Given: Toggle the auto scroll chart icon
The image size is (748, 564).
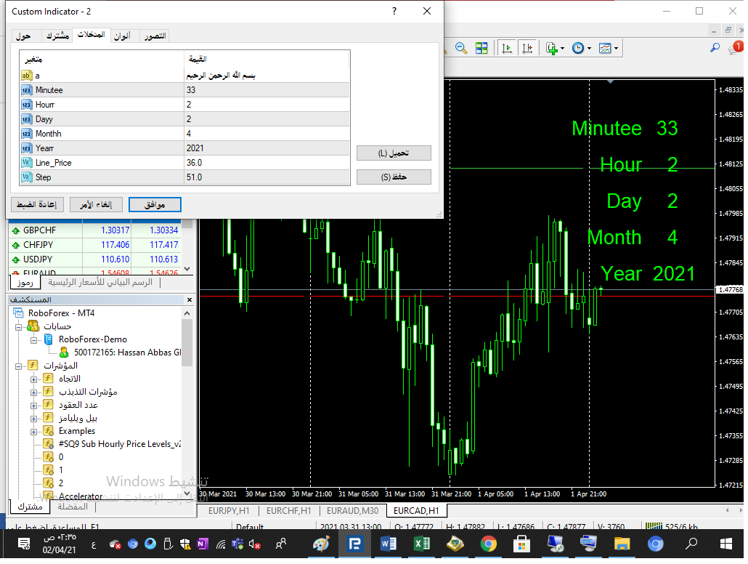Looking at the screenshot, I should (507, 48).
